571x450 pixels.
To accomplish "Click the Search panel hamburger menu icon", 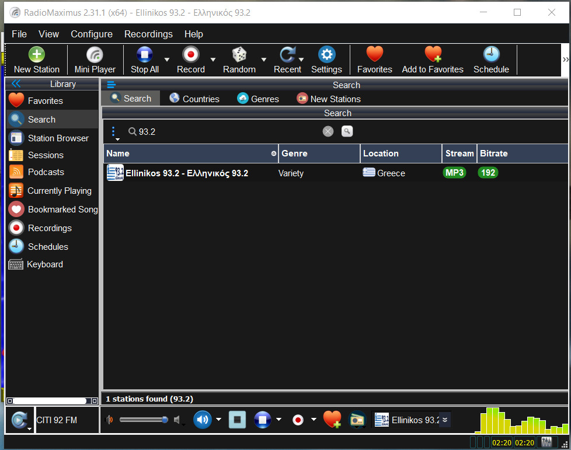I will (111, 85).
